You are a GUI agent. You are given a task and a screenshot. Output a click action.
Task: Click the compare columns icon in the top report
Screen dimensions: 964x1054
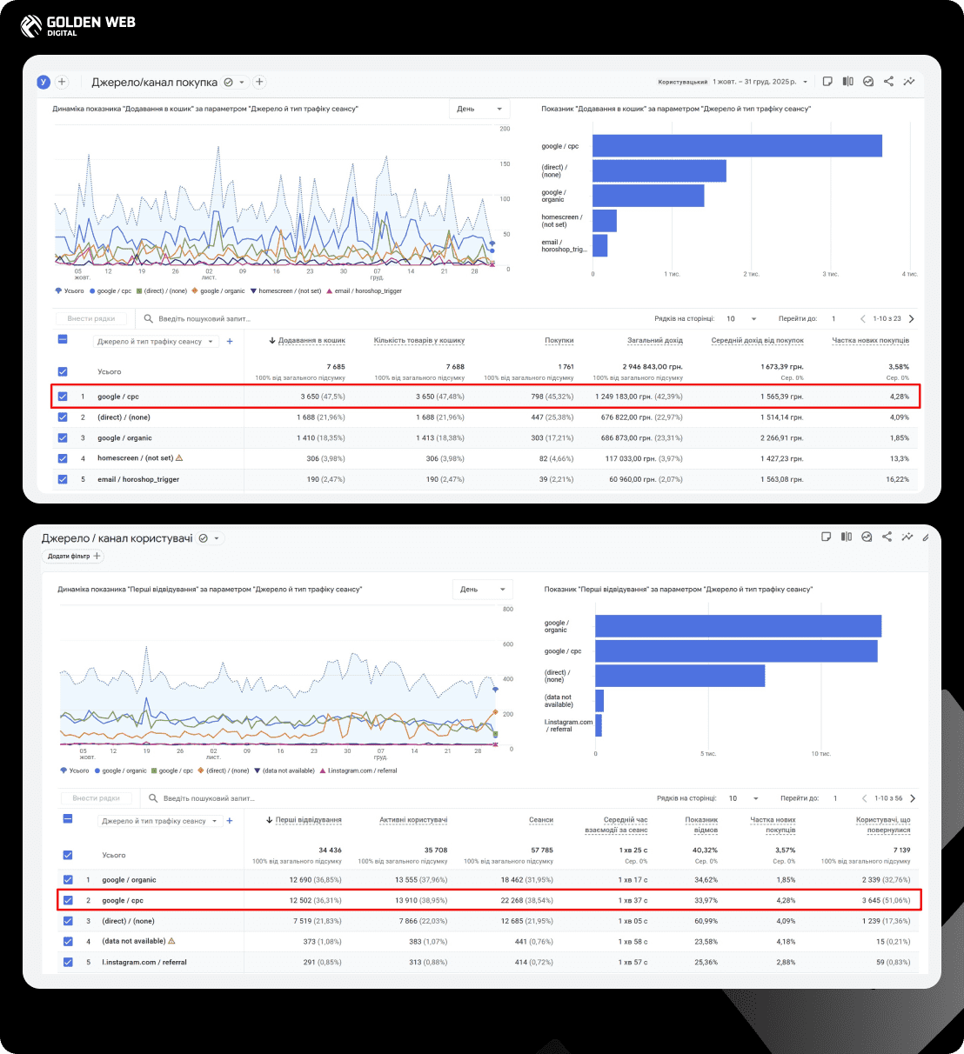point(847,82)
